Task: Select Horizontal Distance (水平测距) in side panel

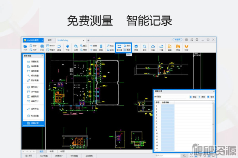Action: (x=33, y=91)
